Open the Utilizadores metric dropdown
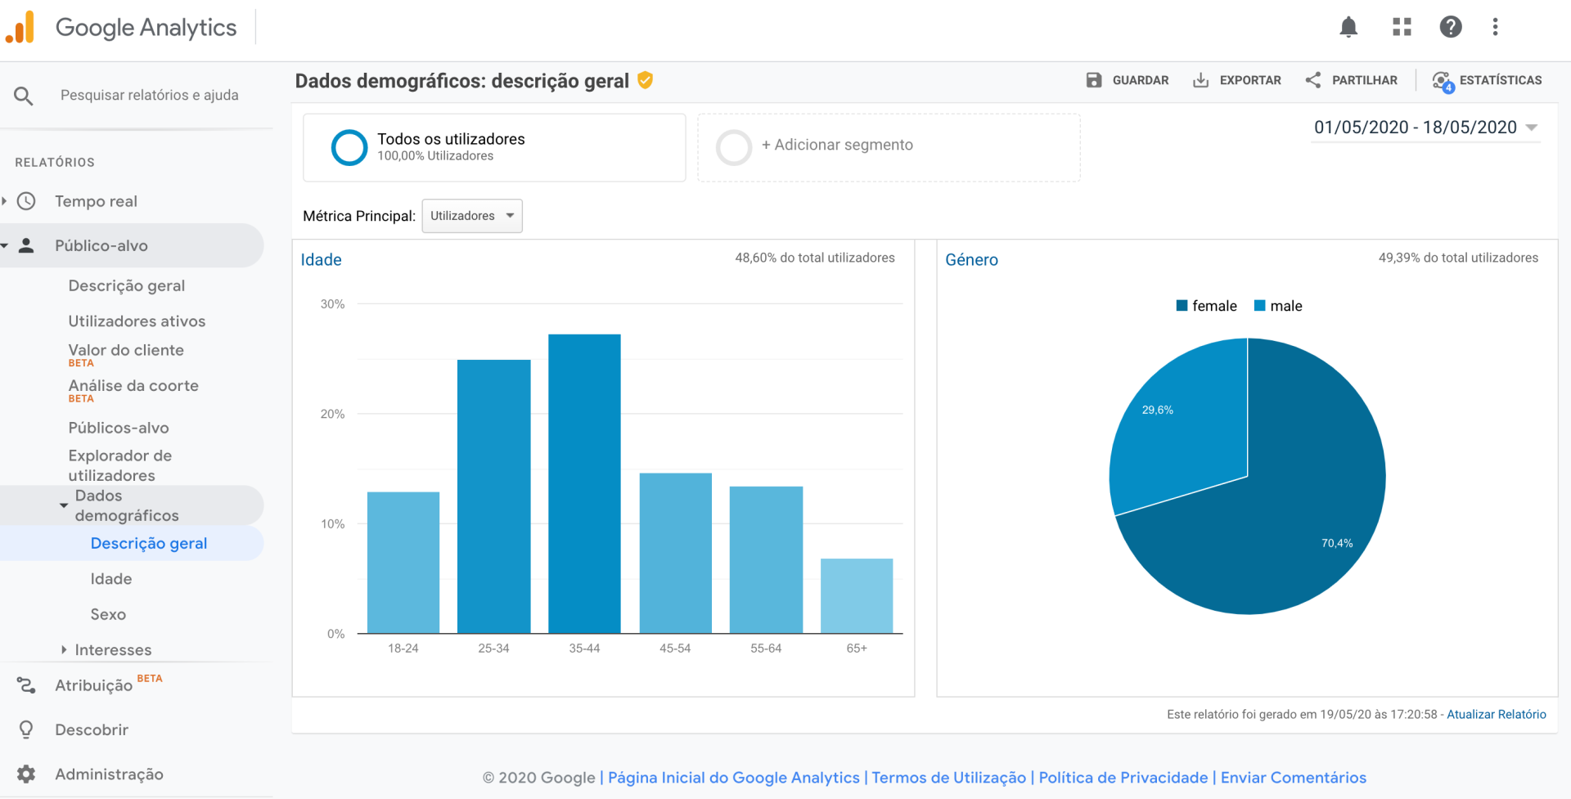 click(x=472, y=216)
